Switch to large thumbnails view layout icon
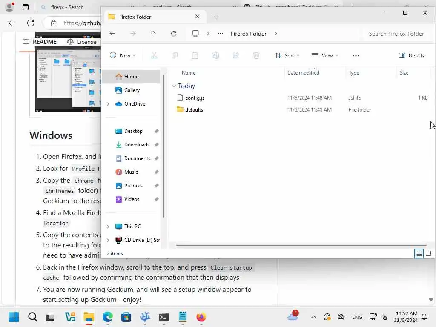The width and height of the screenshot is (436, 327). [428, 253]
